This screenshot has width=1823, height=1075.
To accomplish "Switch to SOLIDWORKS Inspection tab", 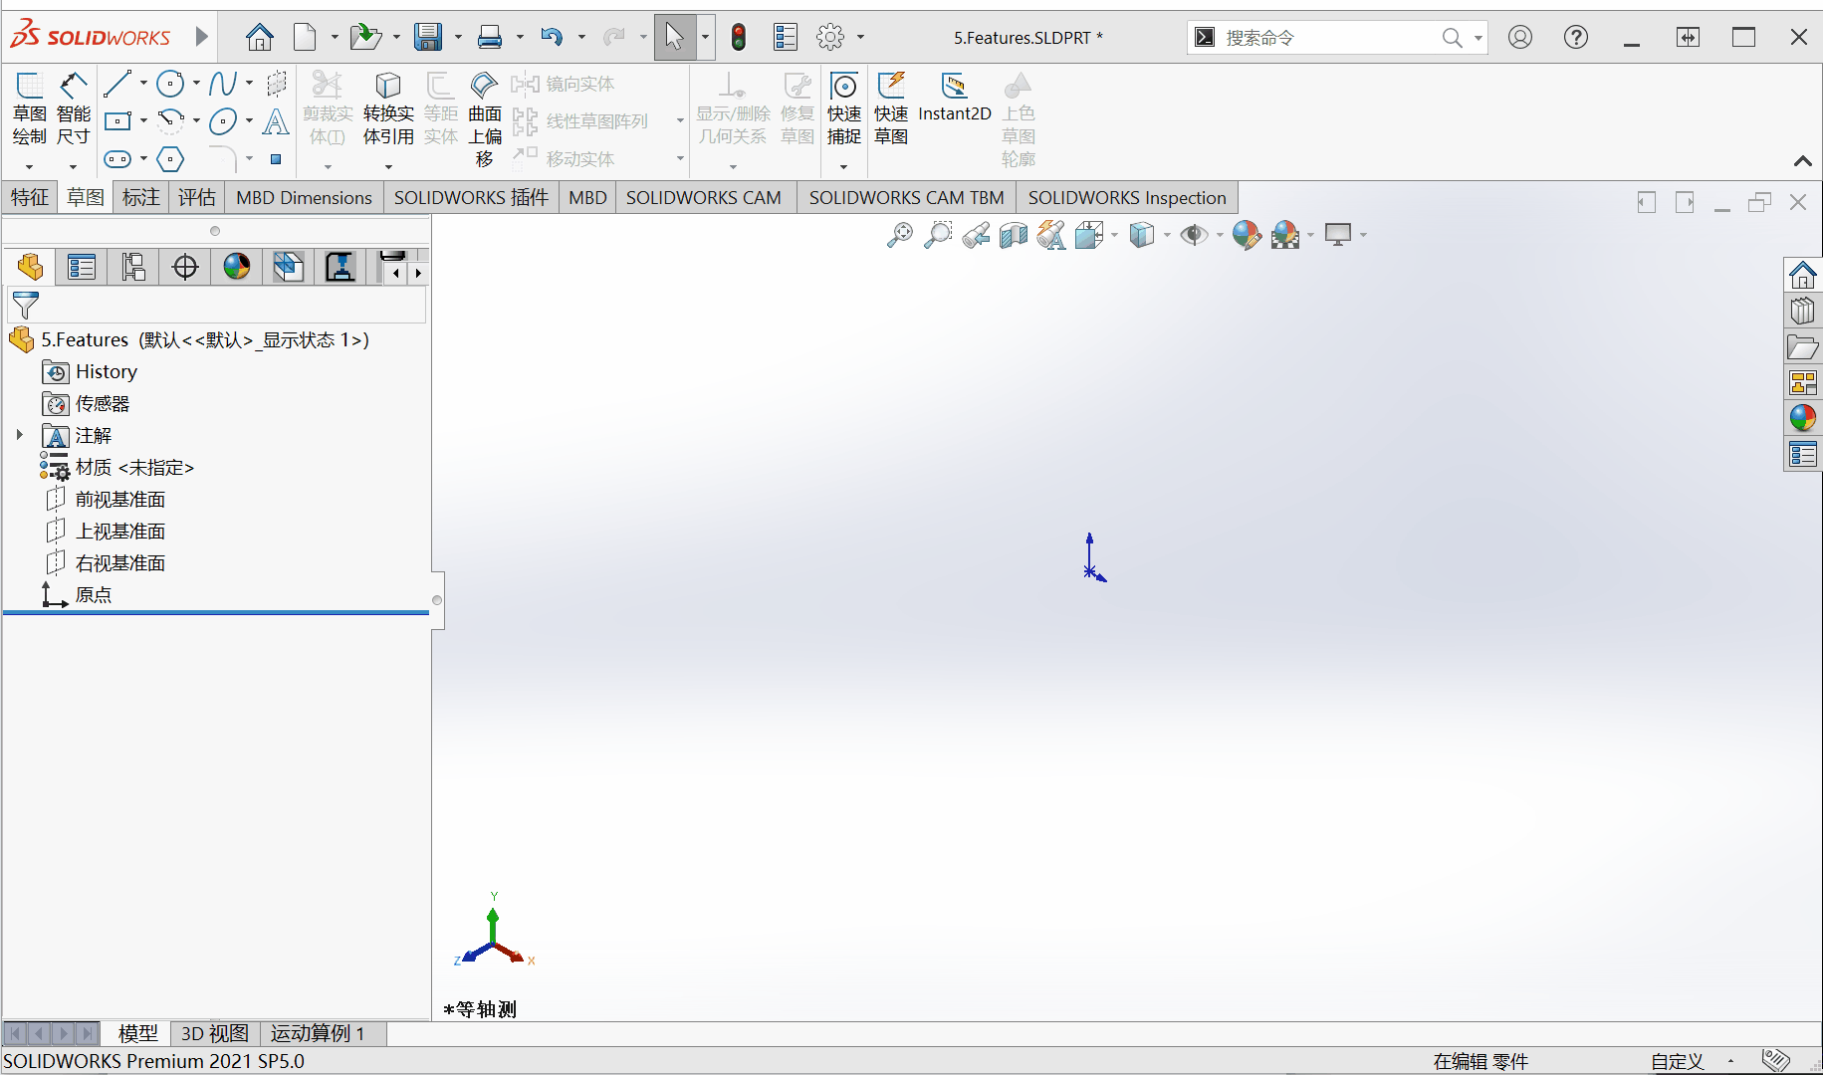I will (1127, 197).
